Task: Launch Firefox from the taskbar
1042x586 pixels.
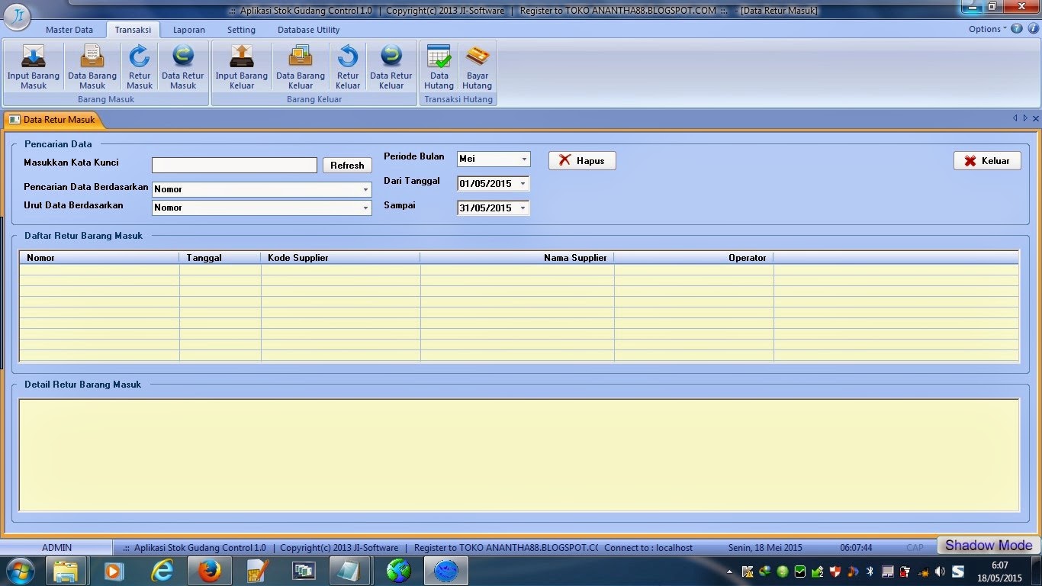Action: pyautogui.click(x=209, y=571)
